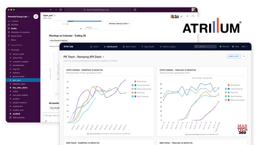This screenshot has width=258, height=145.
Task: Click Add a topic under #gtm_pod
Action: pyautogui.click(x=47, y=18)
